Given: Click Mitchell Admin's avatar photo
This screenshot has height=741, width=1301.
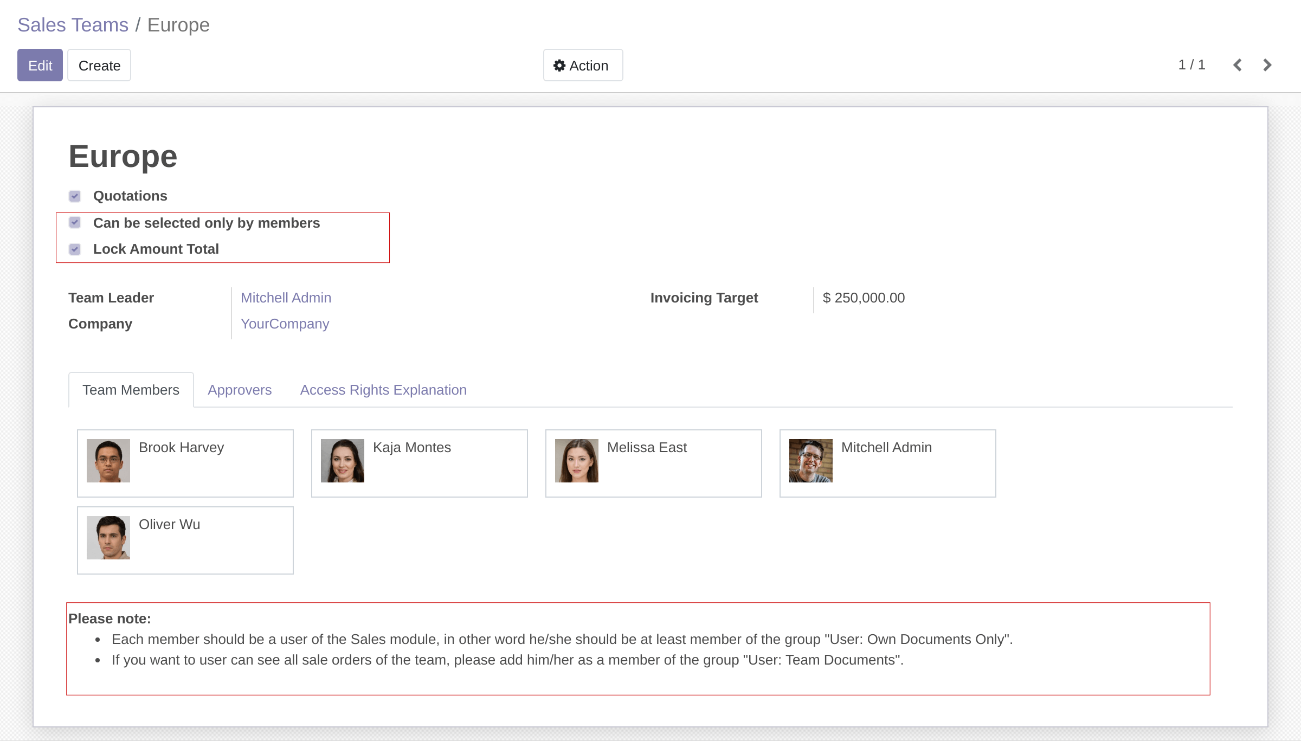Looking at the screenshot, I should tap(811, 461).
